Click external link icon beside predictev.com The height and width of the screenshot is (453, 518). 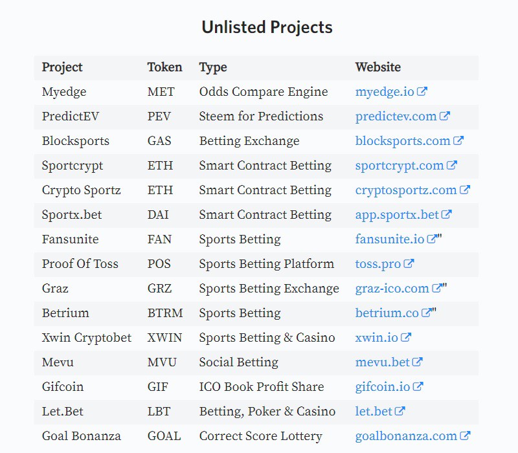coord(445,116)
